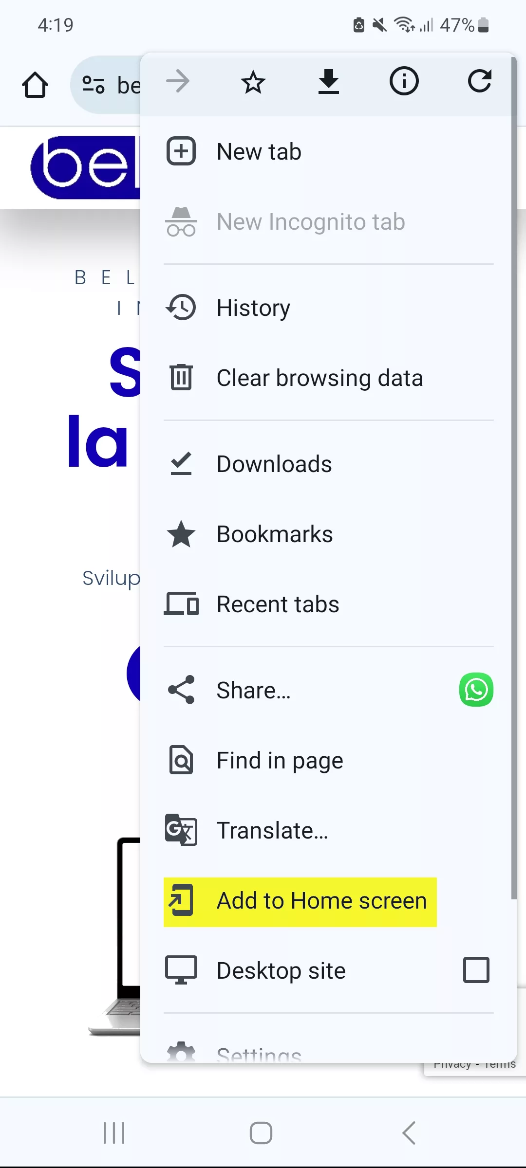Tap Add to Home screen
Screen dimensions: 526x1168
(300, 902)
